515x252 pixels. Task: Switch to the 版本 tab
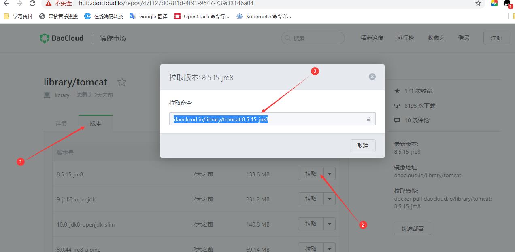click(x=96, y=123)
